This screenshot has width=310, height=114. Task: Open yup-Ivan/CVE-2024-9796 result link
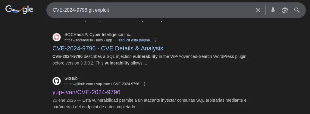[86, 92]
